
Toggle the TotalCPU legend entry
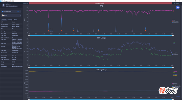[175, 54]
